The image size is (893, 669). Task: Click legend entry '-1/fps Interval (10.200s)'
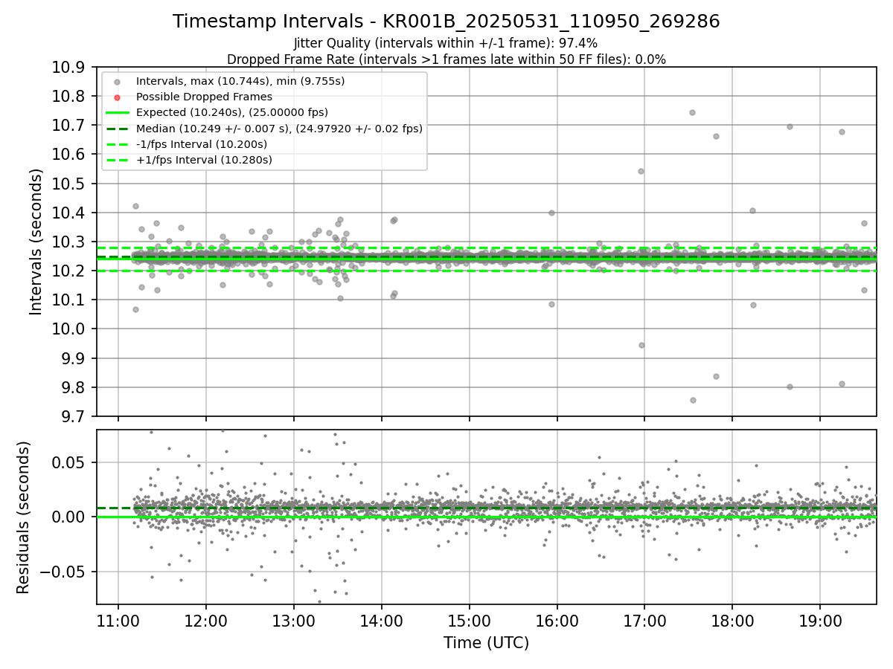202,144
